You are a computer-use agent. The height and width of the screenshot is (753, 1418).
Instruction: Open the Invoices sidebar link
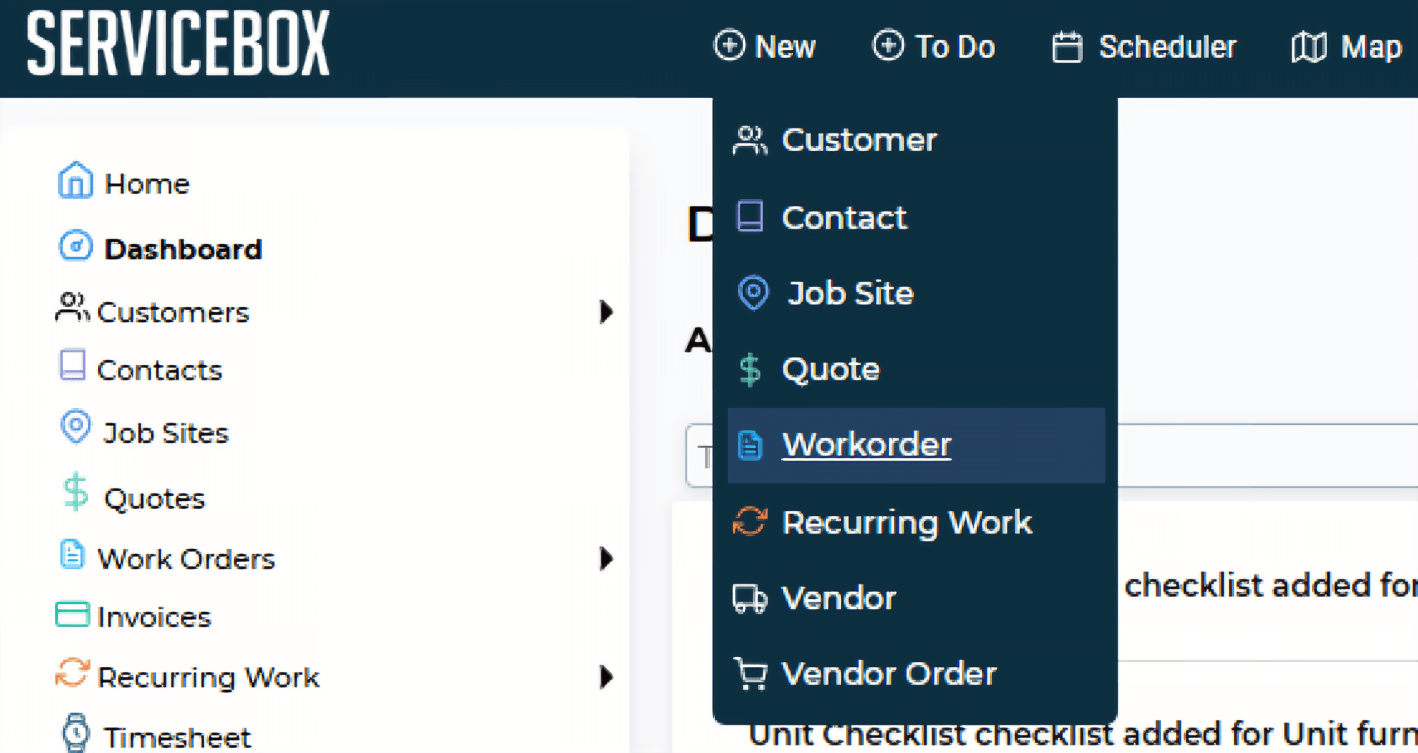tap(154, 618)
